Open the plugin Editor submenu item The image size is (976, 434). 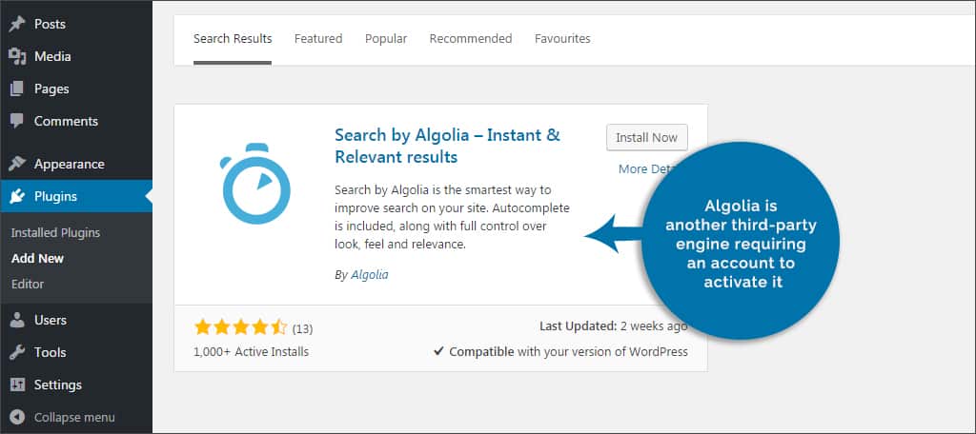(28, 285)
